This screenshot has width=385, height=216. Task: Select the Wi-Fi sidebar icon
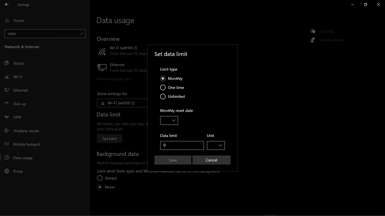pos(7,77)
